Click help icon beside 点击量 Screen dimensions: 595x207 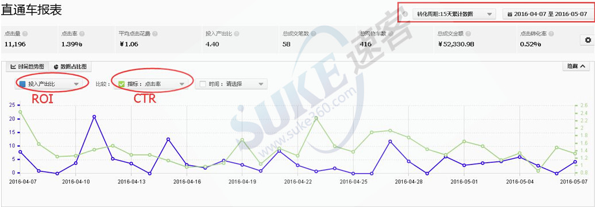point(25,34)
